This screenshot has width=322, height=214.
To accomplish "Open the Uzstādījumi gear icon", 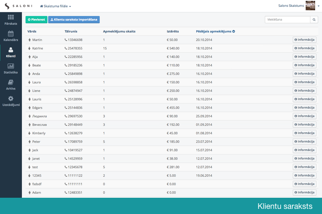I will pyautogui.click(x=11, y=98).
